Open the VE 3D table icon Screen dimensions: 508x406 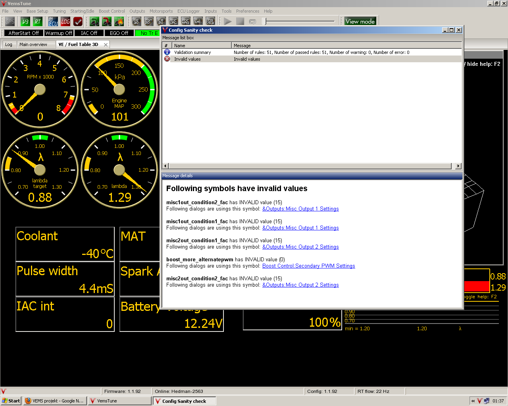pos(137,21)
